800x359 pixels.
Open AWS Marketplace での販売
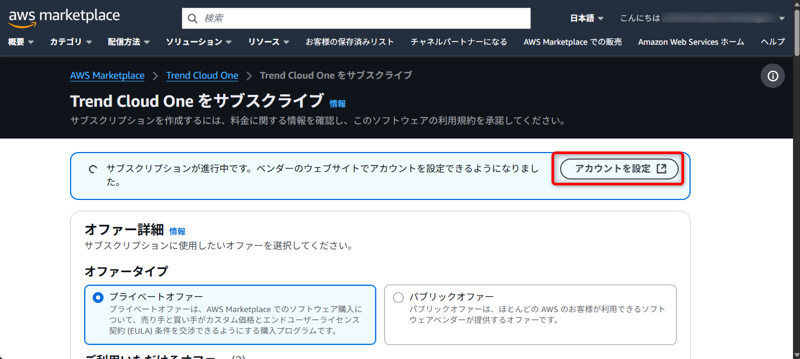coord(573,42)
